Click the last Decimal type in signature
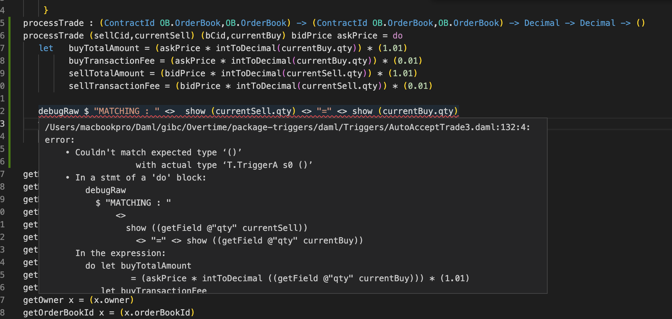 click(x=597, y=23)
